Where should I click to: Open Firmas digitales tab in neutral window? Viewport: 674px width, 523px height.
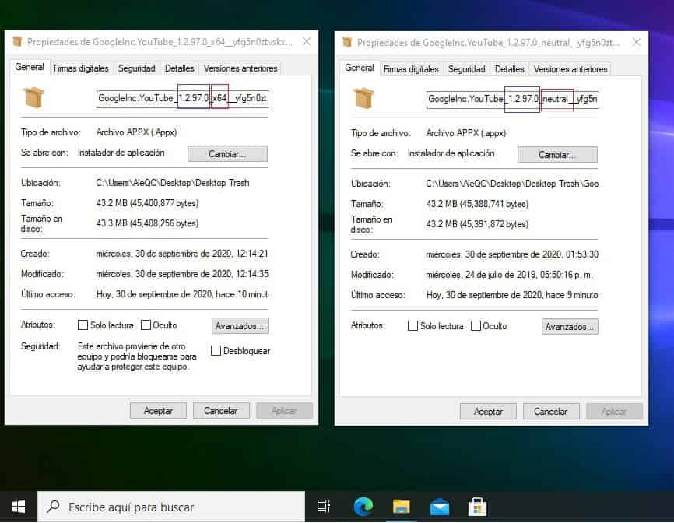411,69
